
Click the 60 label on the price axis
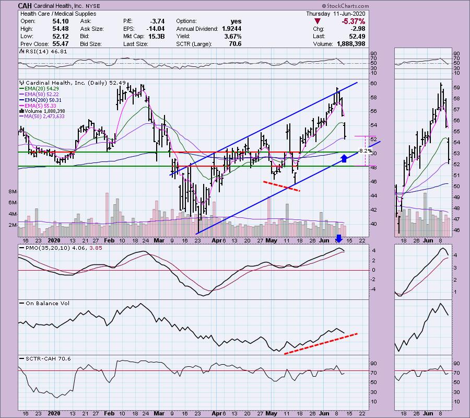(373, 84)
